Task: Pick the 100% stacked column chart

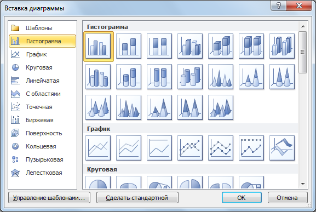Action: click(x=159, y=46)
